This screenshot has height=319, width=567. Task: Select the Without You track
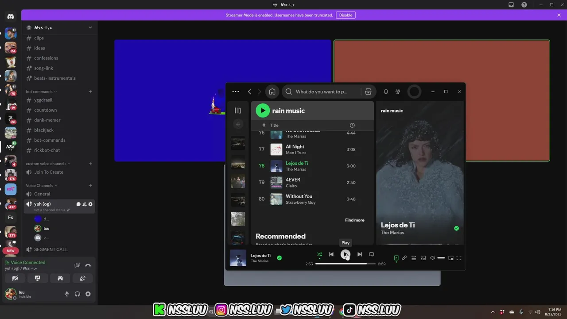tap(312, 199)
